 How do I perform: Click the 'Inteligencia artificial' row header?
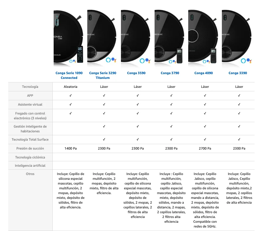click(x=30, y=165)
